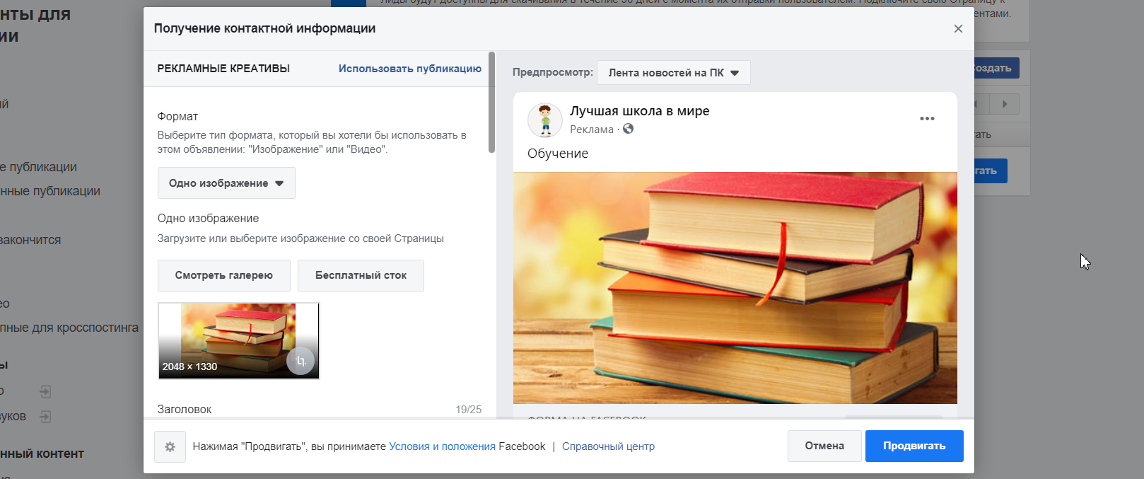Click the Бесплатный сток button

pos(361,275)
